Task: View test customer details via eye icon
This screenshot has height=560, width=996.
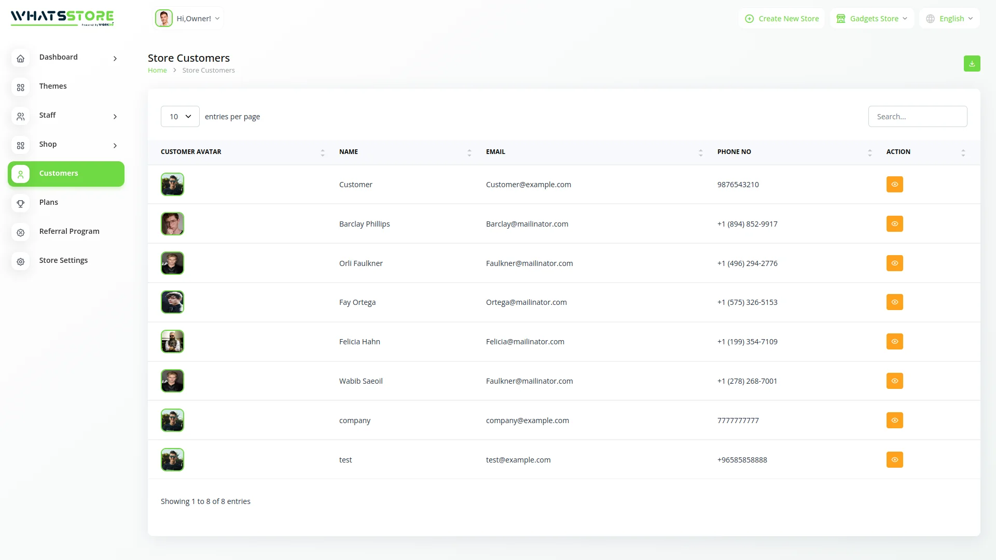Action: (x=894, y=460)
